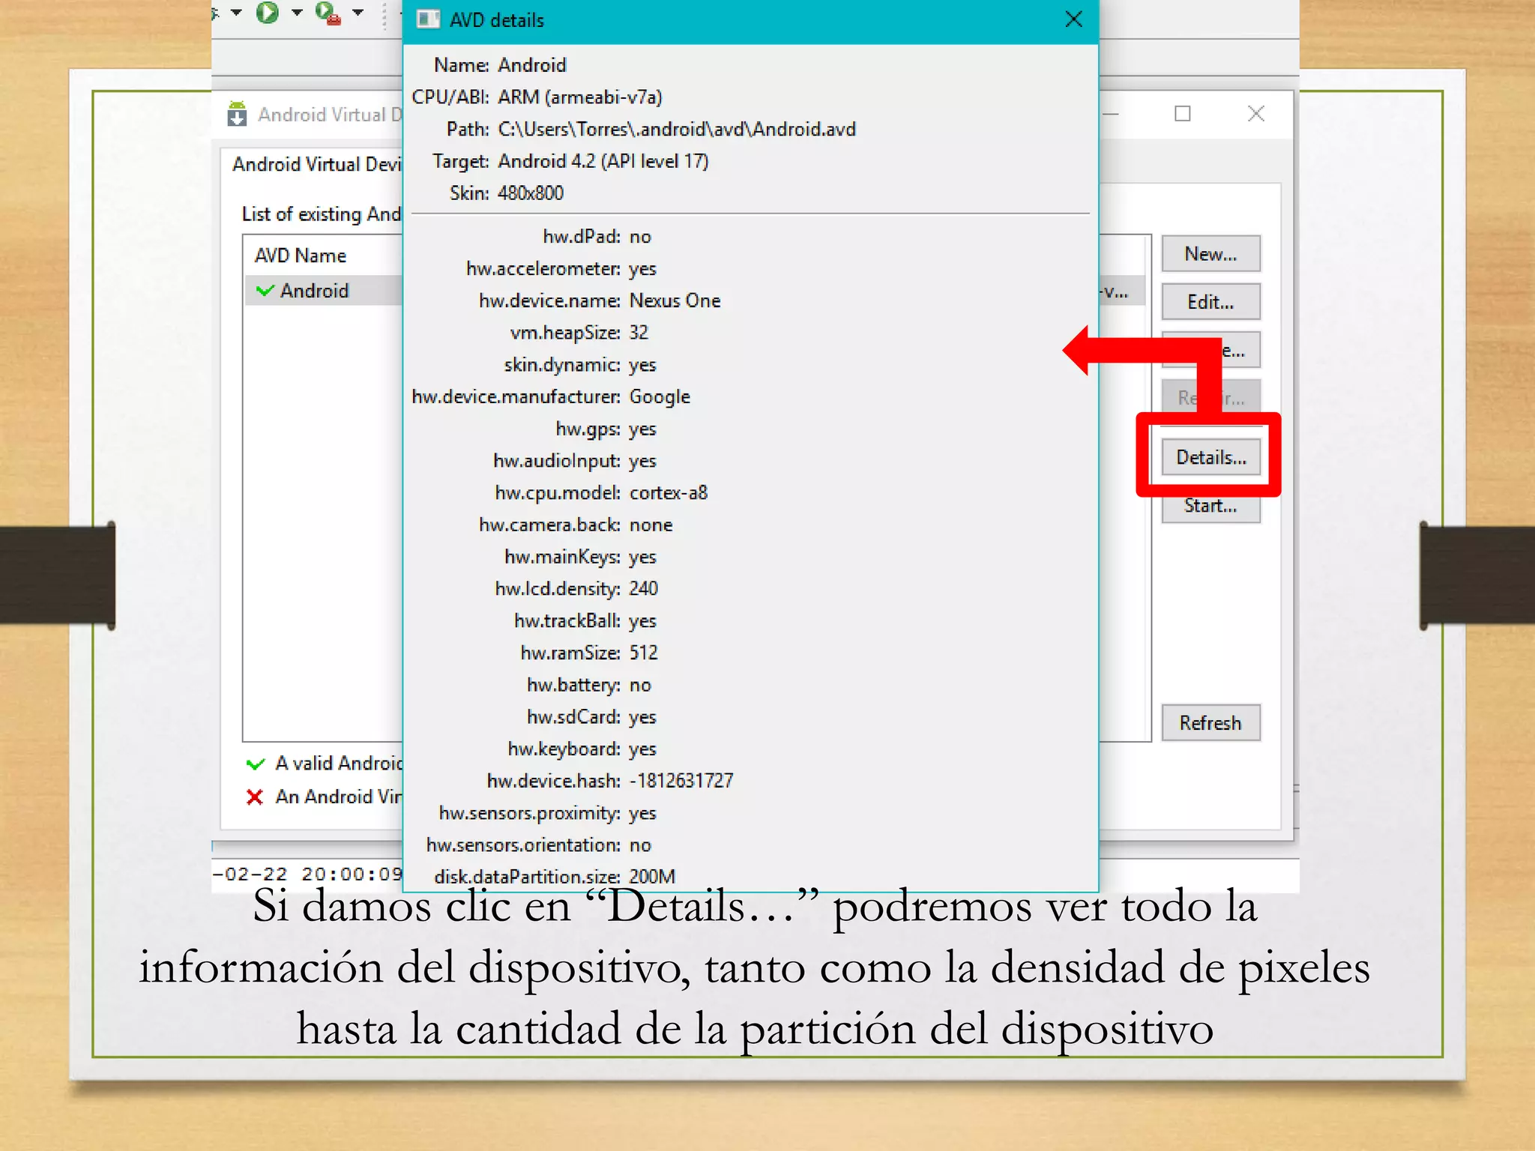
Task: Close the AVD details dialog
Action: pos(1073,19)
